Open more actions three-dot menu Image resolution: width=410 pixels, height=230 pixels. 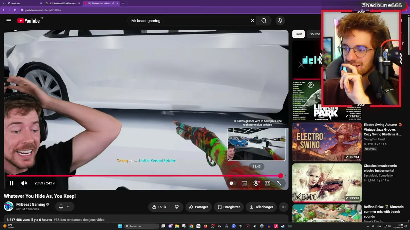click(x=283, y=207)
